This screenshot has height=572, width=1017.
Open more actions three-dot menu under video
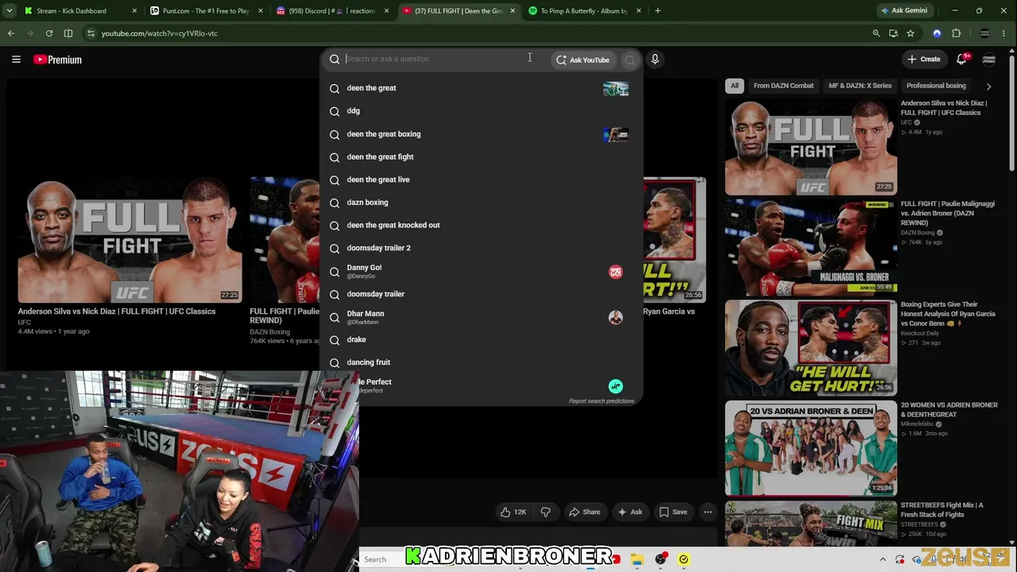click(x=708, y=512)
